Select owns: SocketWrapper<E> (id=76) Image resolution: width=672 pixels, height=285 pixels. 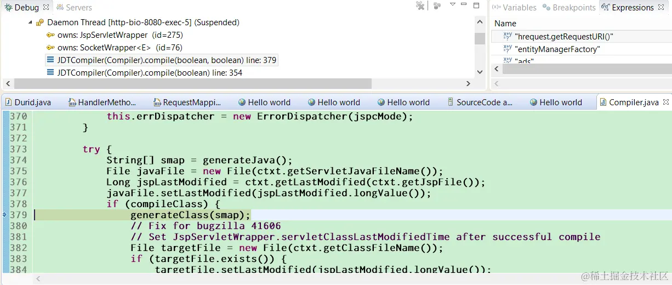(x=120, y=48)
